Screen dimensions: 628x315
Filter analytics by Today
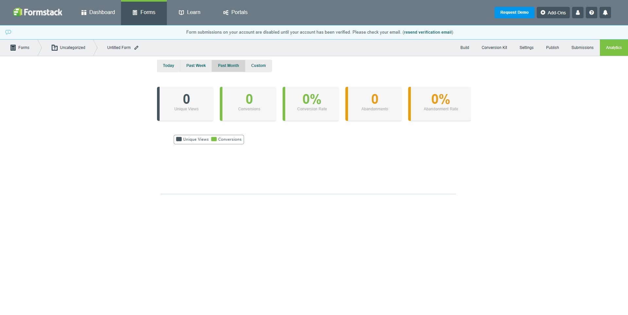tap(168, 66)
